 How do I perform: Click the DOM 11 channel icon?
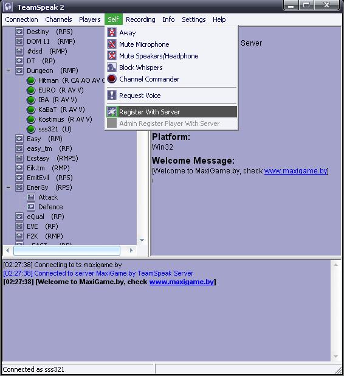point(19,41)
